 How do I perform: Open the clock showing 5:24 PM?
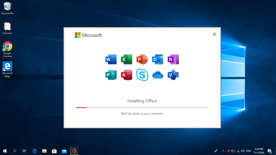259,151
